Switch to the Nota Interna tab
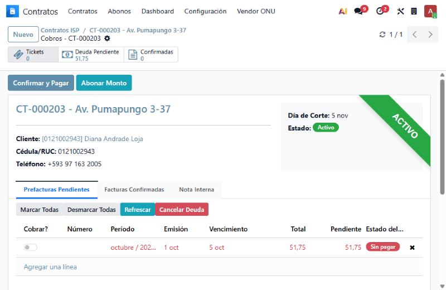The width and height of the screenshot is (446, 290). 197,190
